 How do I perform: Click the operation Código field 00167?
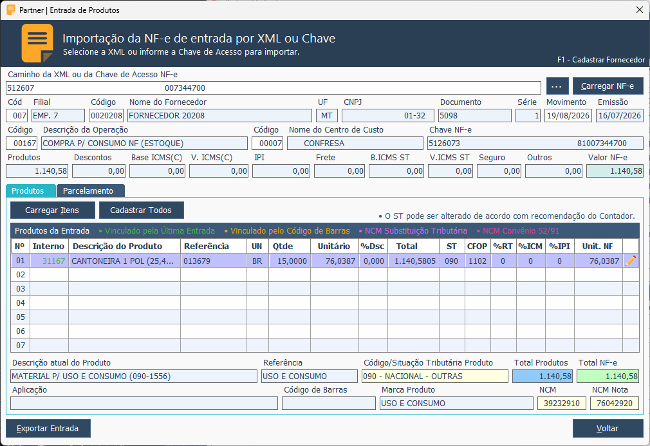[21, 144]
